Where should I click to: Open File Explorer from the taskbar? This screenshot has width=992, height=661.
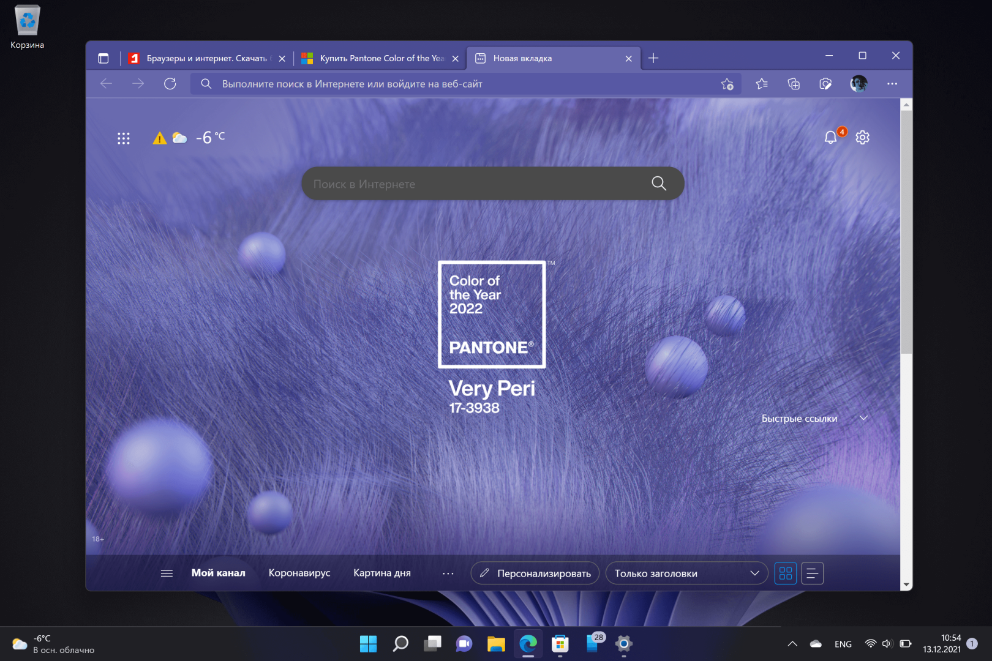[x=496, y=644]
